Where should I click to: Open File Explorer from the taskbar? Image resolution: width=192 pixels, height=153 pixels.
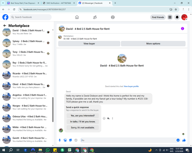[40, 150]
